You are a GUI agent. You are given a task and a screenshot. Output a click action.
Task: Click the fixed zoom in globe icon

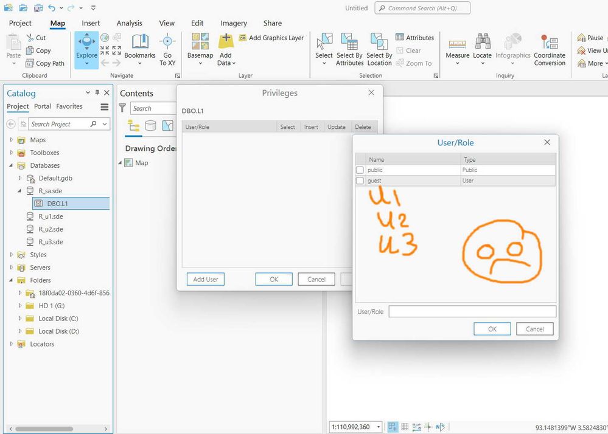coord(105,38)
